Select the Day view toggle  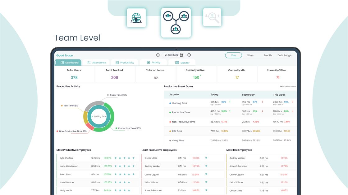[233, 55]
